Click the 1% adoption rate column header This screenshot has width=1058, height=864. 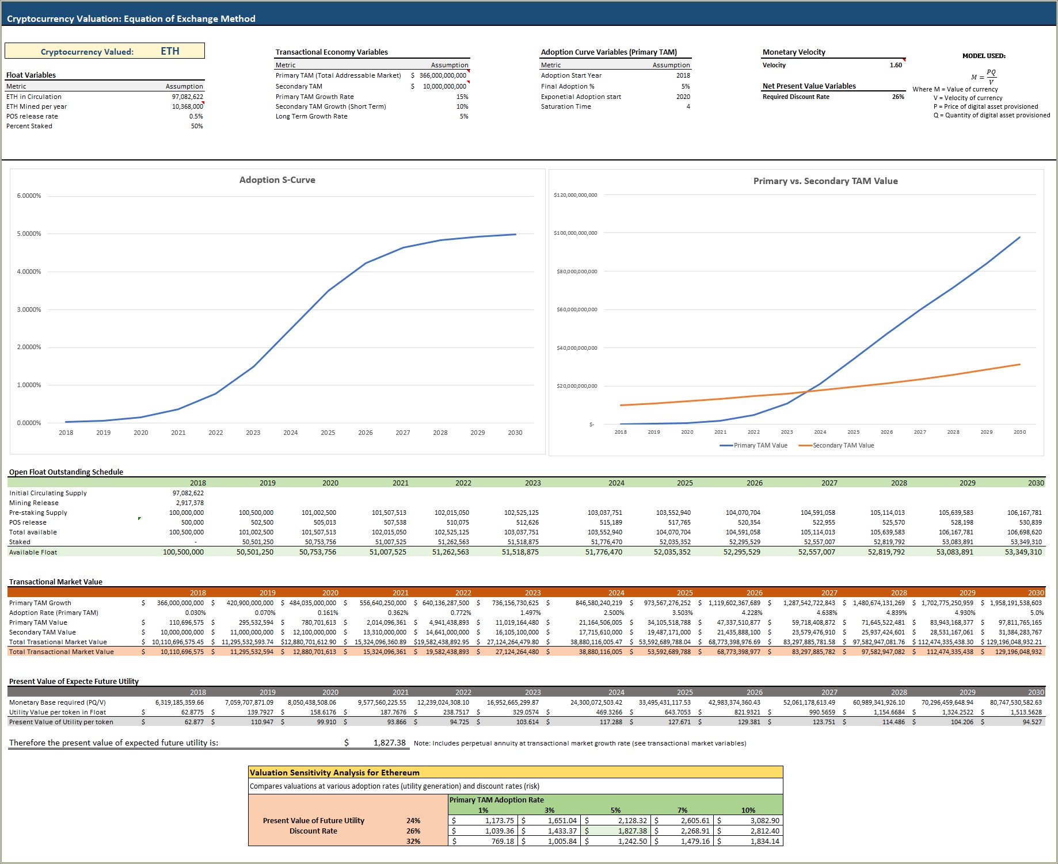click(483, 810)
